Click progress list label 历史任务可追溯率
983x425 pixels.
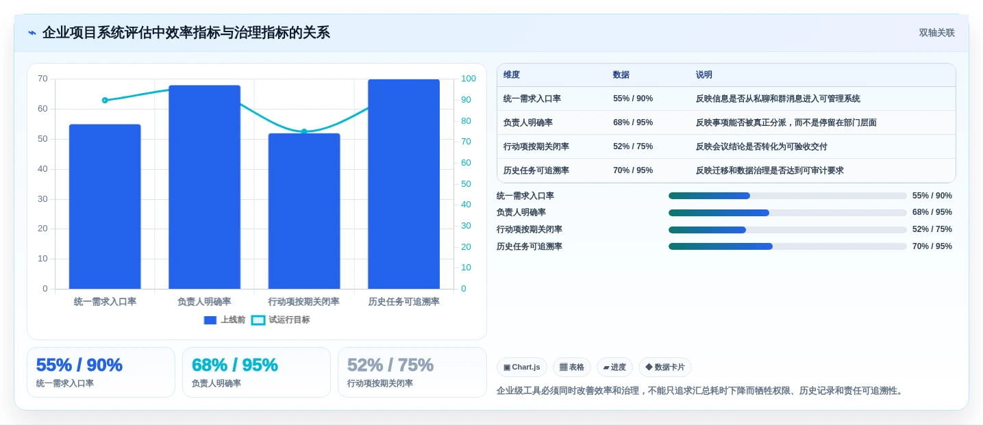pyautogui.click(x=530, y=246)
